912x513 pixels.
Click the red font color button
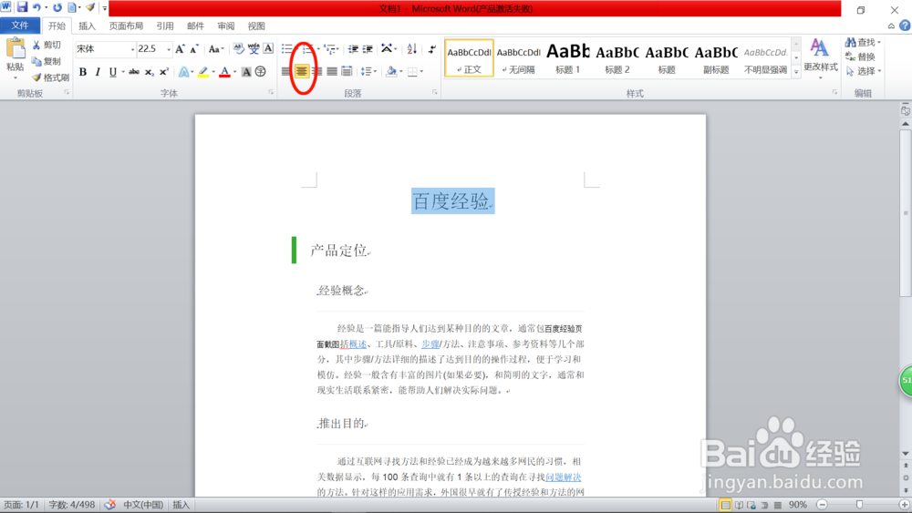pos(224,72)
